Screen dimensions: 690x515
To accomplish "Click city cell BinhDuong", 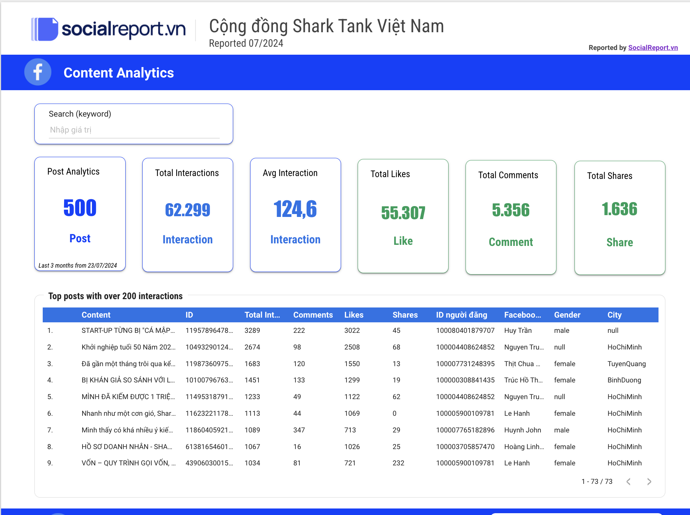I will (624, 380).
